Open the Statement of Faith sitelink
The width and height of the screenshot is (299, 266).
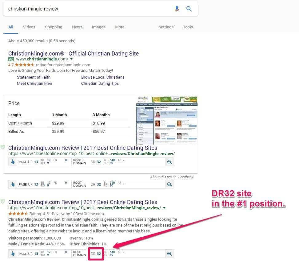point(34,77)
